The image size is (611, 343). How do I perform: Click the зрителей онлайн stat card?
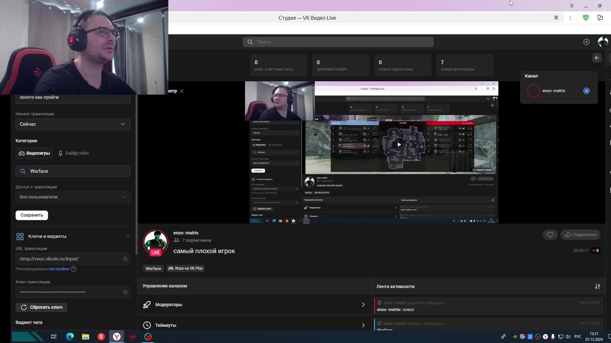point(341,65)
